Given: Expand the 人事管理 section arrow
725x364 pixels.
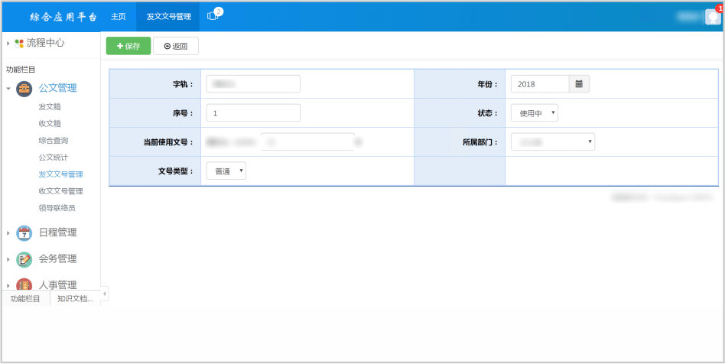Looking at the screenshot, I should [x=8, y=286].
